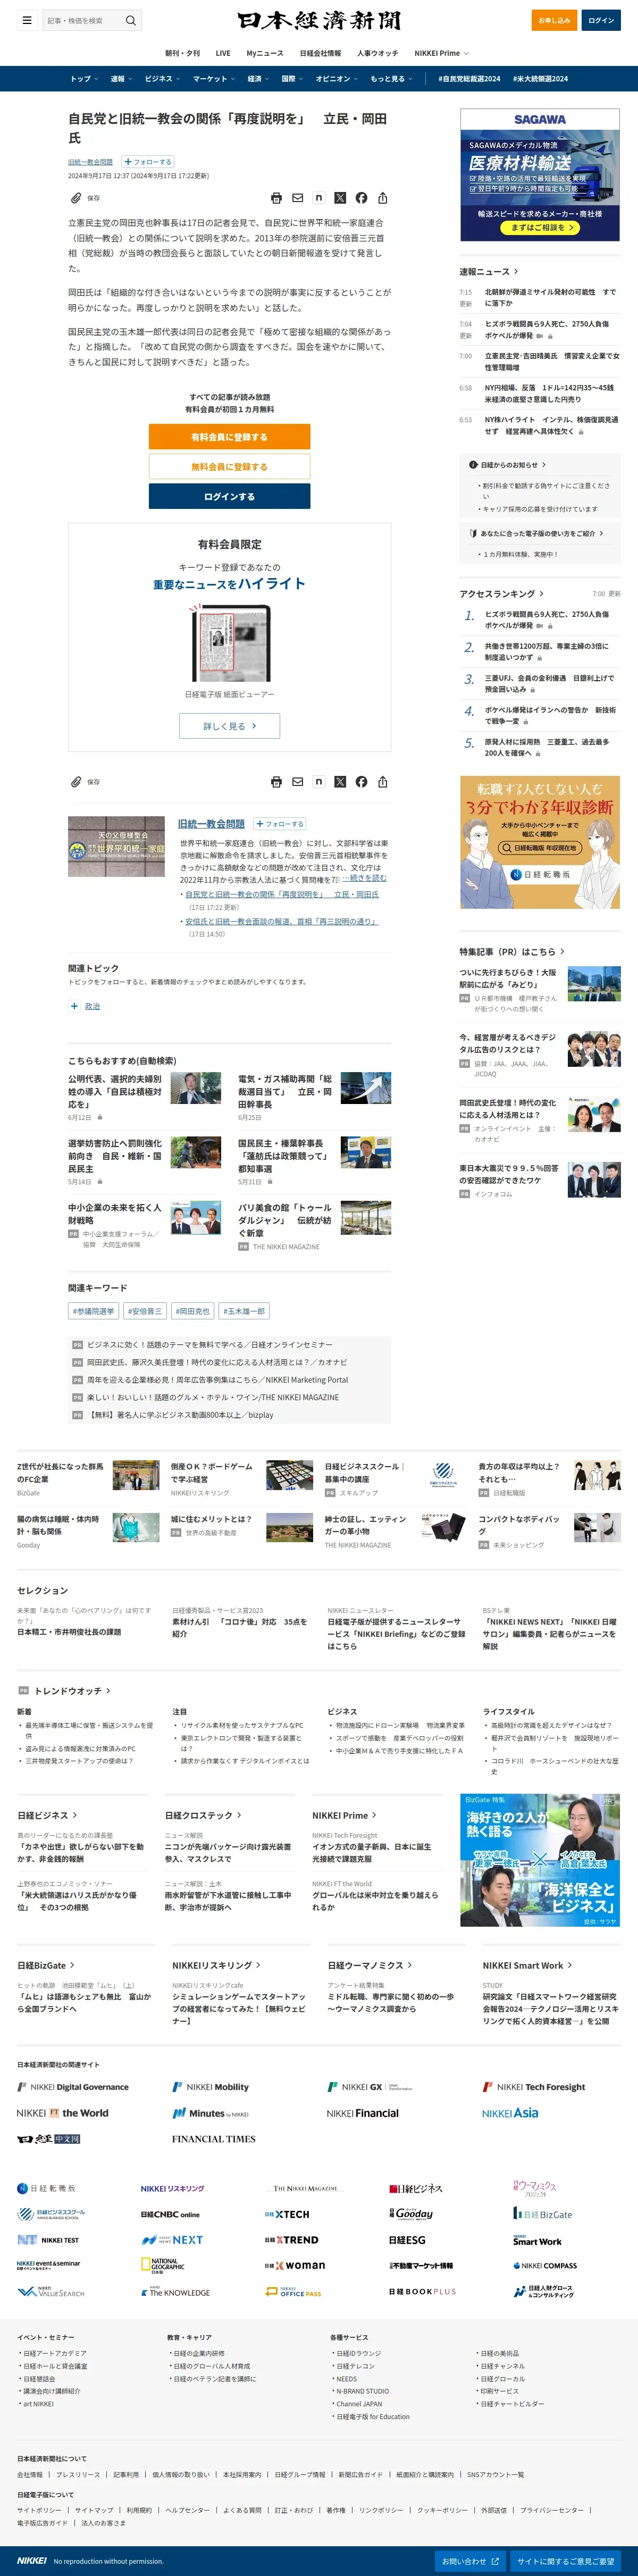Open the アクセスランキング heading link
The height and width of the screenshot is (2576, 638).
[502, 593]
